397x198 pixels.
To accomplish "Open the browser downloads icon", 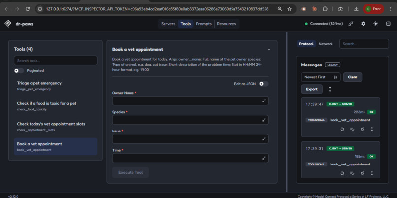I will [356, 9].
